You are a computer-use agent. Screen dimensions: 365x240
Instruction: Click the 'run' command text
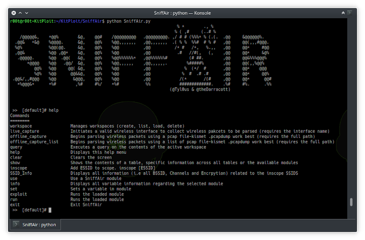coord(14,200)
